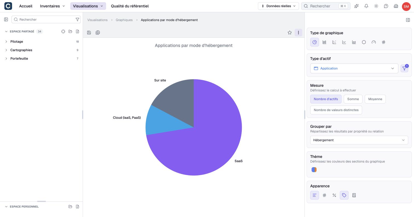Select the Somme measure
The image size is (414, 217).
tap(353, 99)
